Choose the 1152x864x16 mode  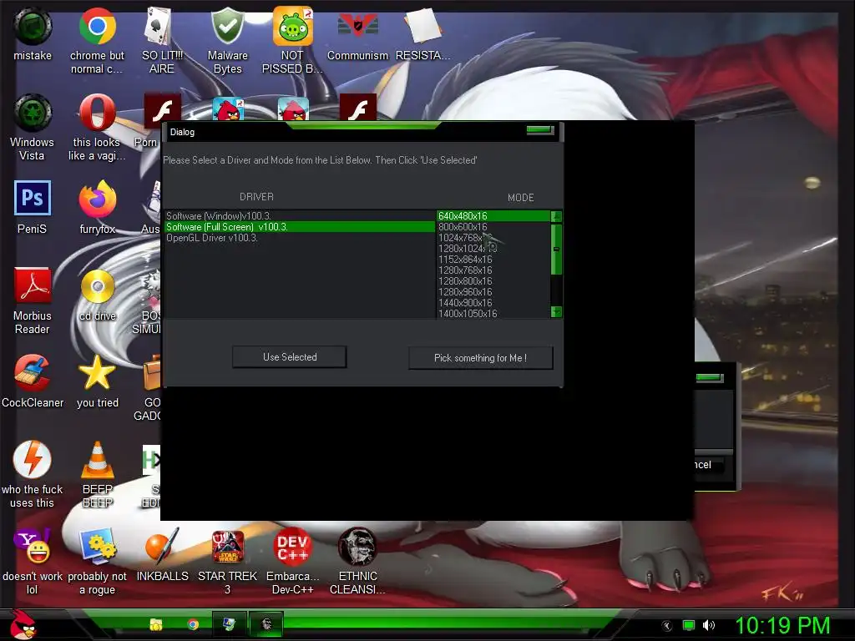(493, 260)
